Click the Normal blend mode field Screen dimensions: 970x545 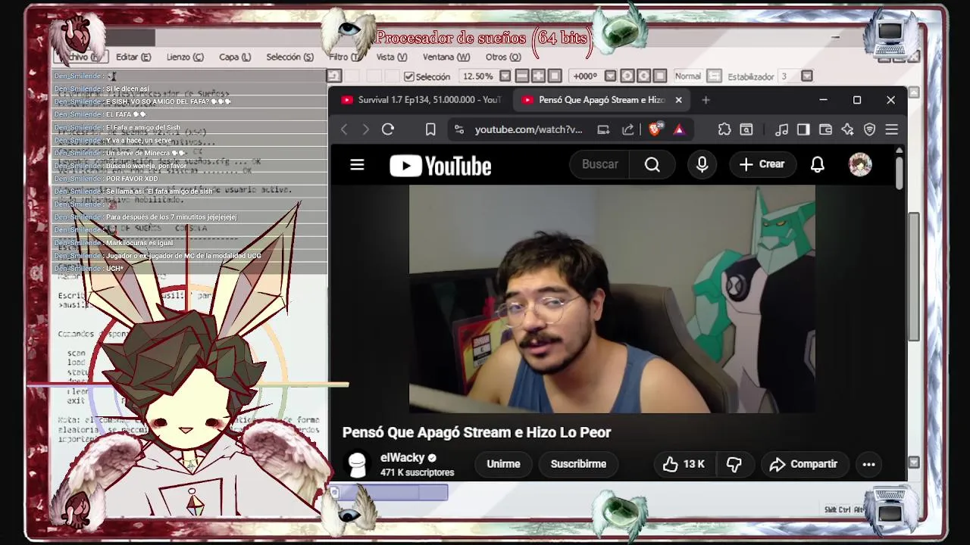pos(688,76)
